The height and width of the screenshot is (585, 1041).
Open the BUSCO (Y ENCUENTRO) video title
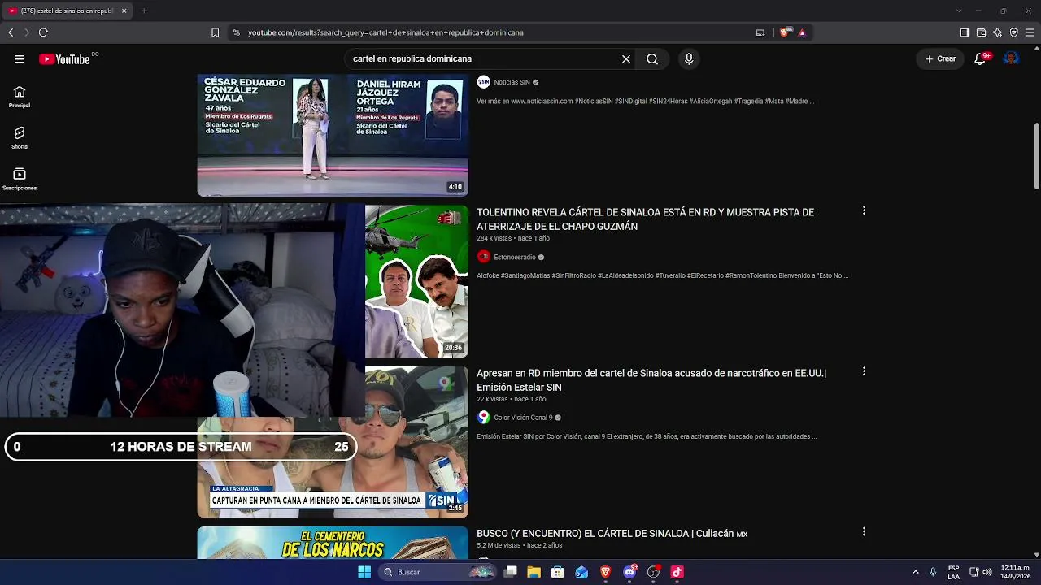click(x=612, y=534)
